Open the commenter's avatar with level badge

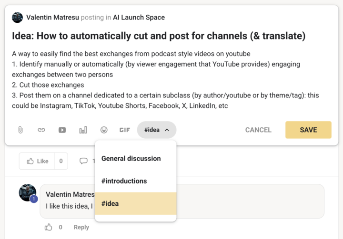pyautogui.click(x=28, y=193)
